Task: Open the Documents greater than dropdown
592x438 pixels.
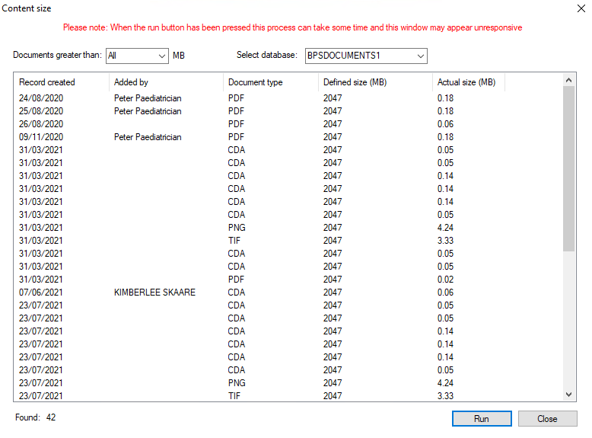Action: 137,56
